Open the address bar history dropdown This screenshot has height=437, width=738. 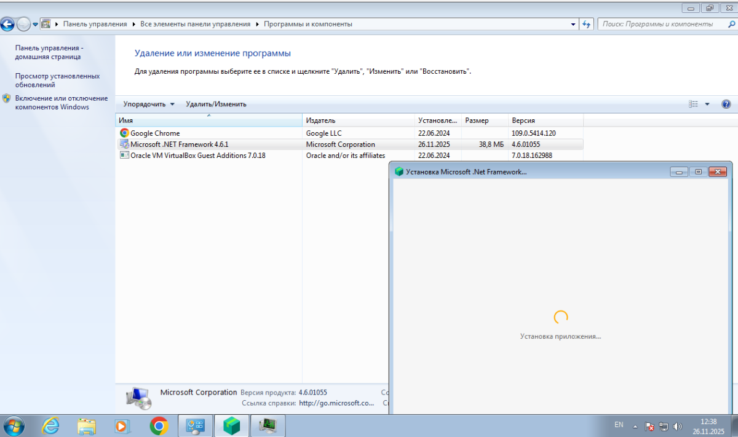click(573, 24)
